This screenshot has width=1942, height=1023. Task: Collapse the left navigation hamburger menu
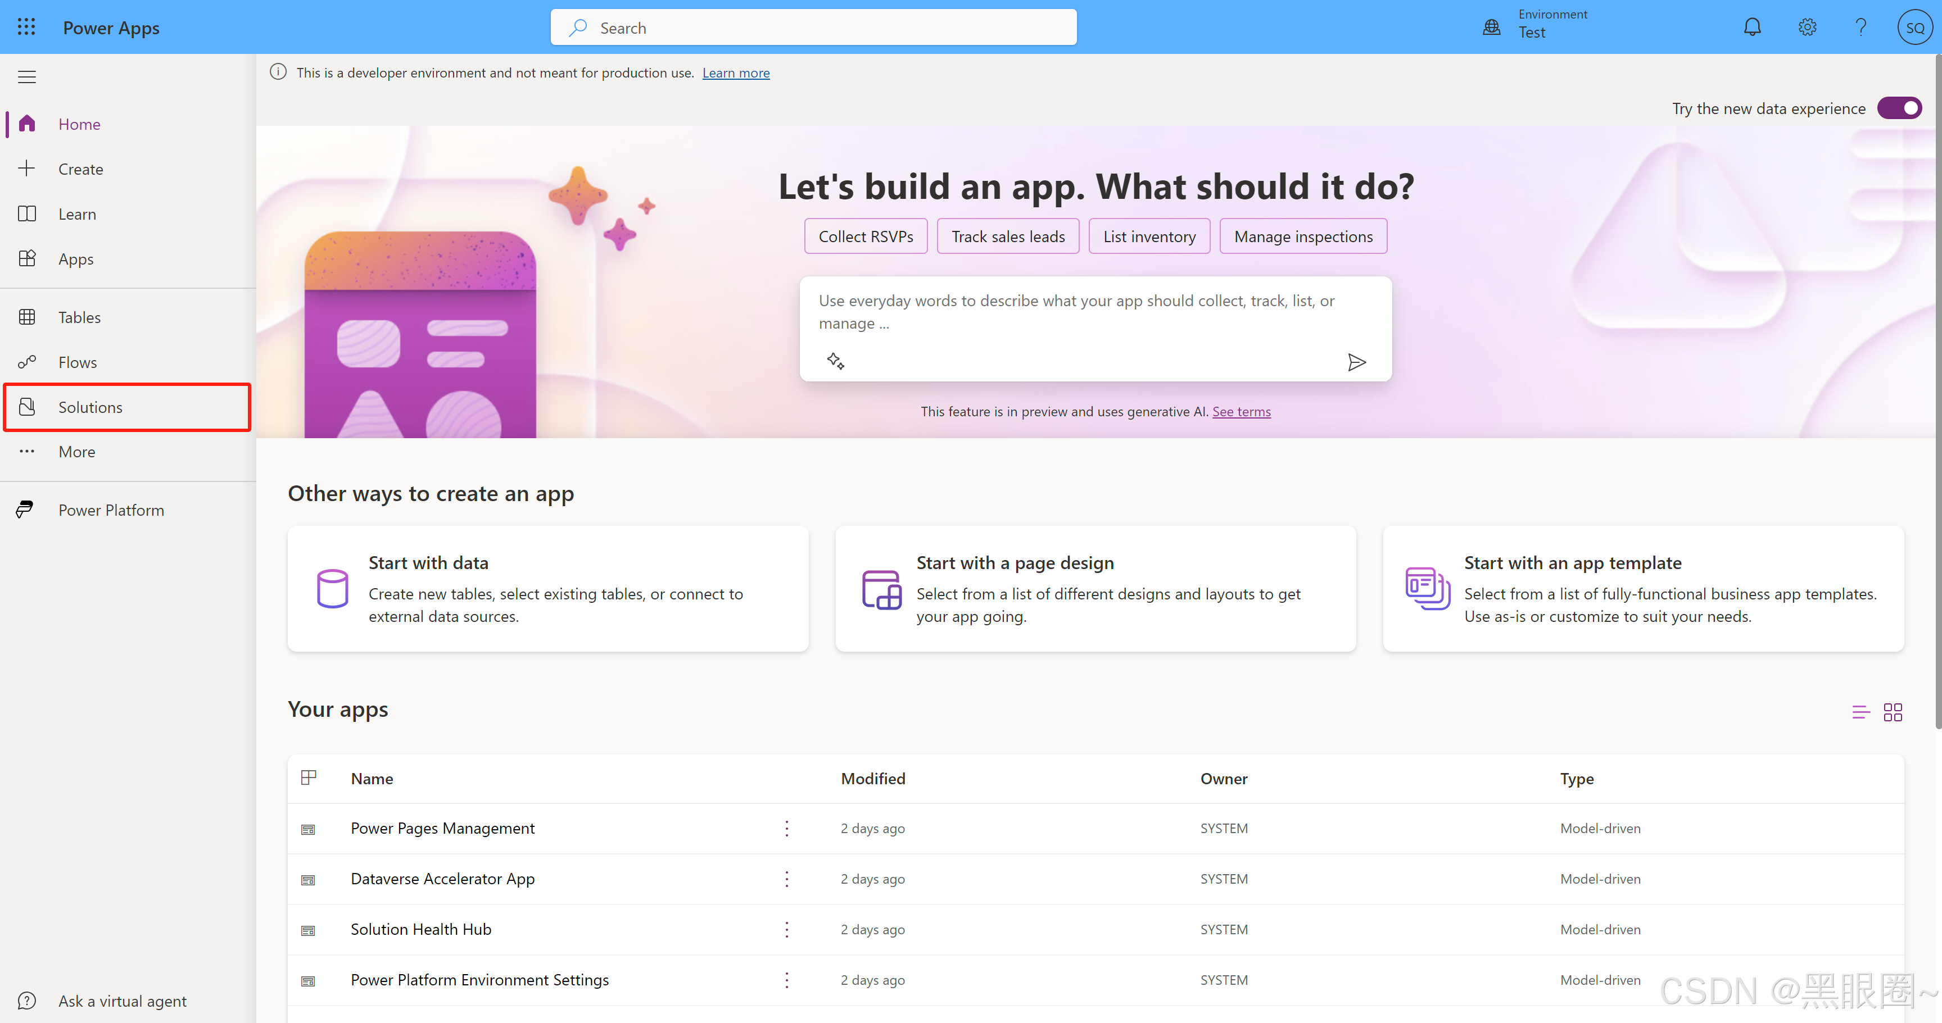pos(27,77)
